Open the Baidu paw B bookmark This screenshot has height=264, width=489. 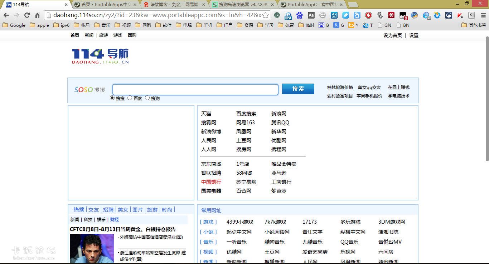324,25
